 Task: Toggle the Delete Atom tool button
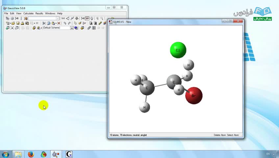[87, 18]
